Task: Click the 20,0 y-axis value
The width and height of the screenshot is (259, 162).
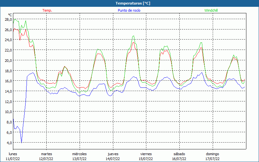Action: point(8,61)
